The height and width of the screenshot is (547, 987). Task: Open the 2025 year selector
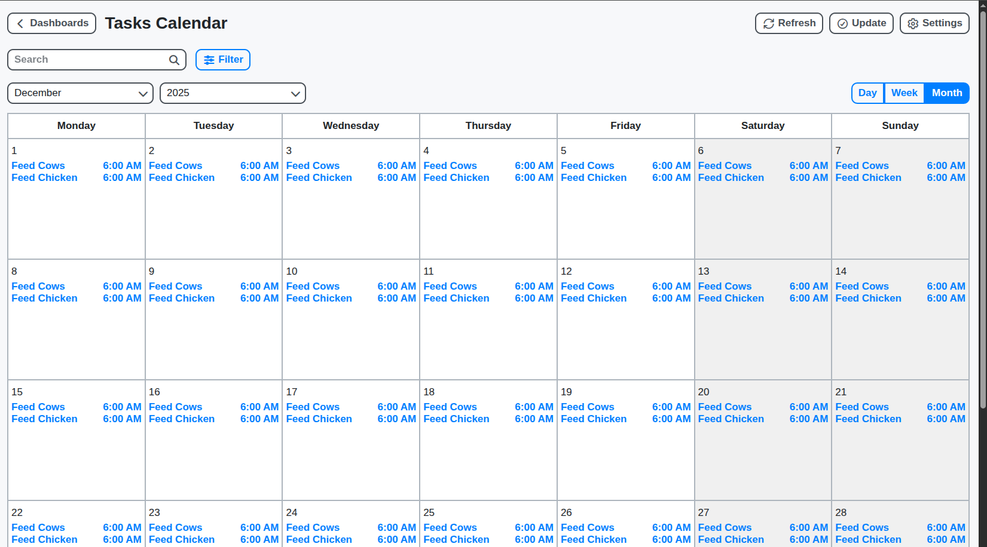pyautogui.click(x=233, y=93)
